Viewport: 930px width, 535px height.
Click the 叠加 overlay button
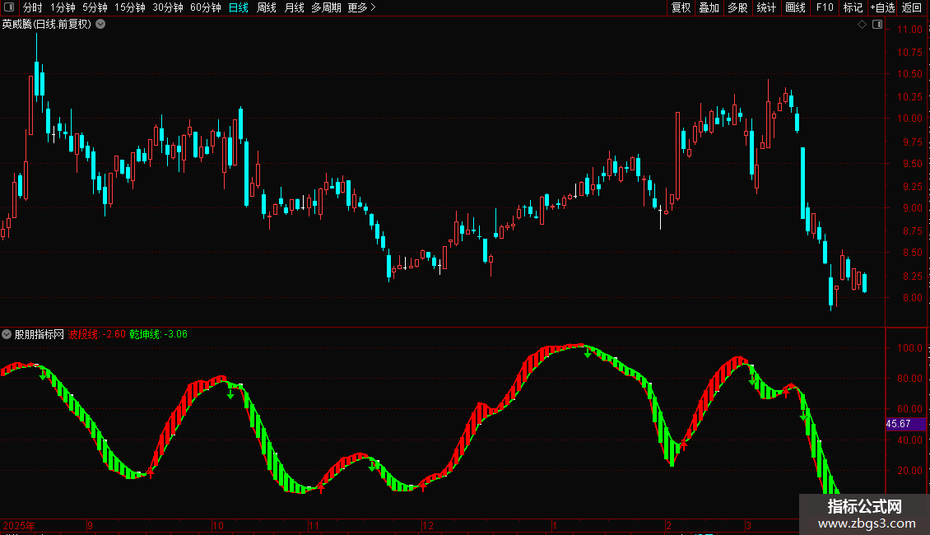(709, 7)
